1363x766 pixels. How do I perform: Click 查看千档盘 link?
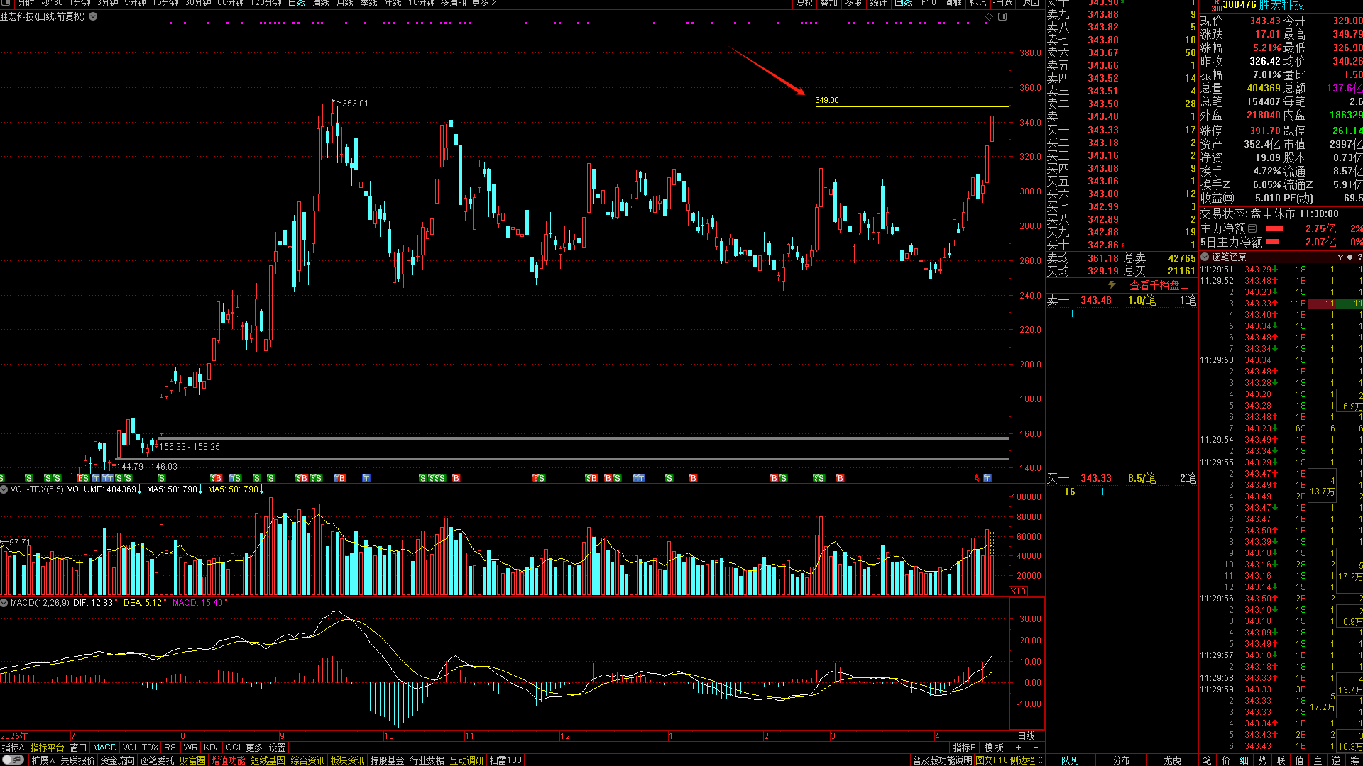(x=1159, y=285)
